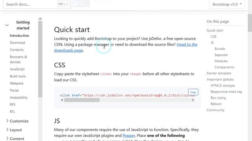Open the RFS sidebar link
The image size is (252, 141).
pos(13,105)
